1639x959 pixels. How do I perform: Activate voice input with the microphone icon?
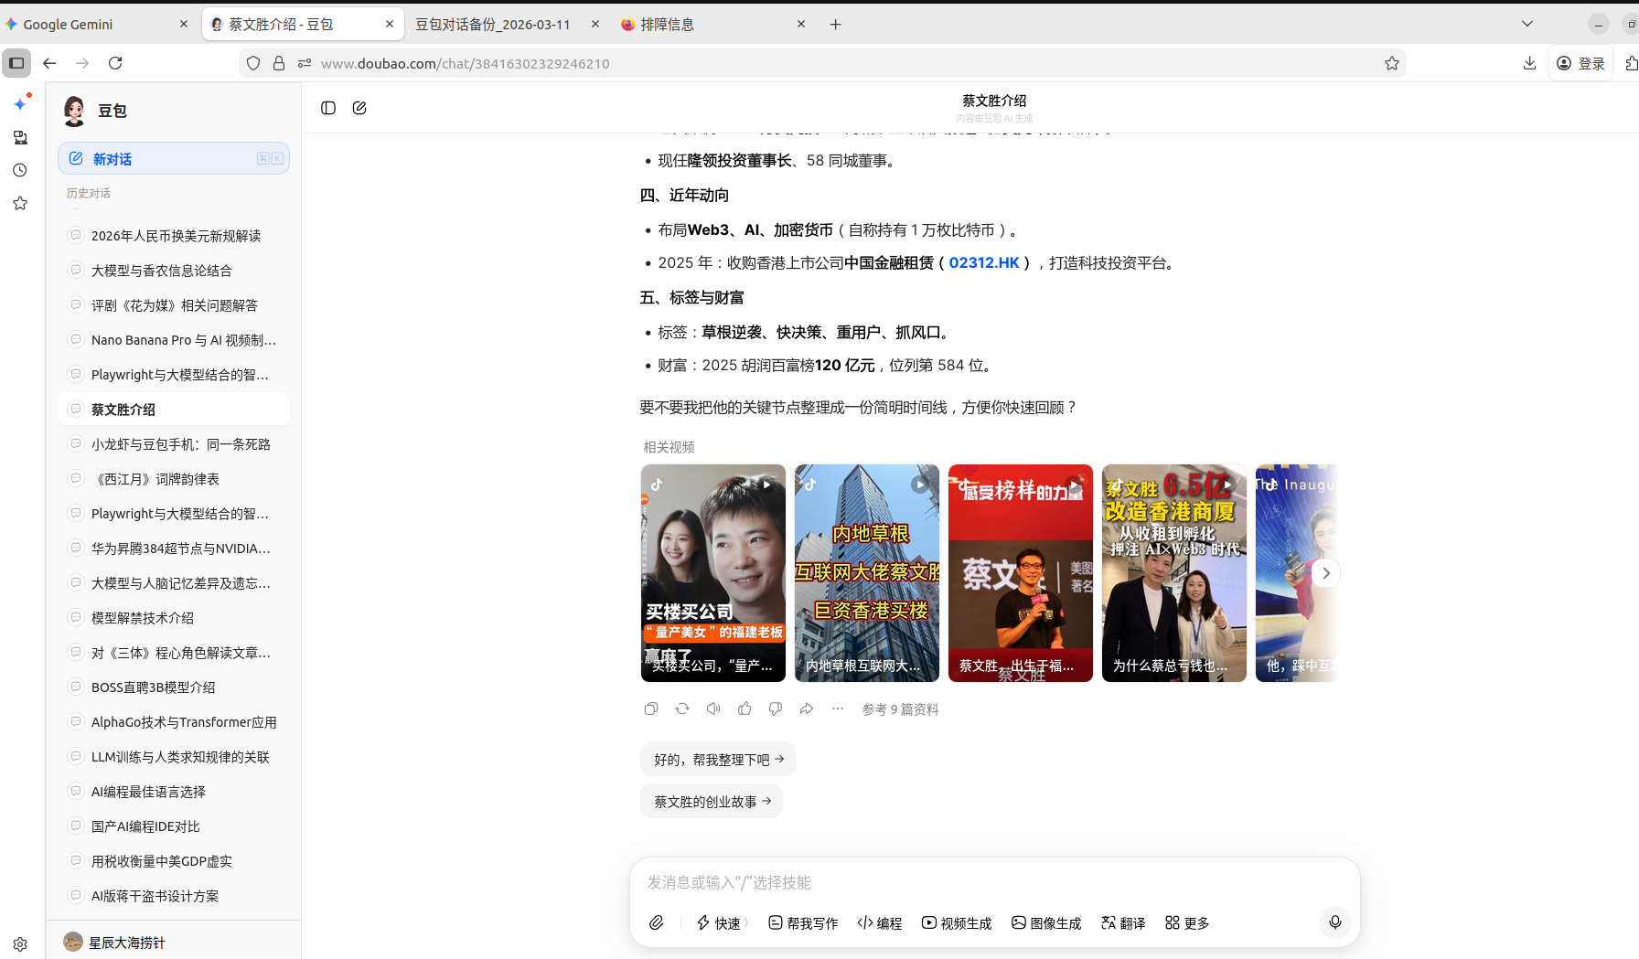[x=1334, y=922]
